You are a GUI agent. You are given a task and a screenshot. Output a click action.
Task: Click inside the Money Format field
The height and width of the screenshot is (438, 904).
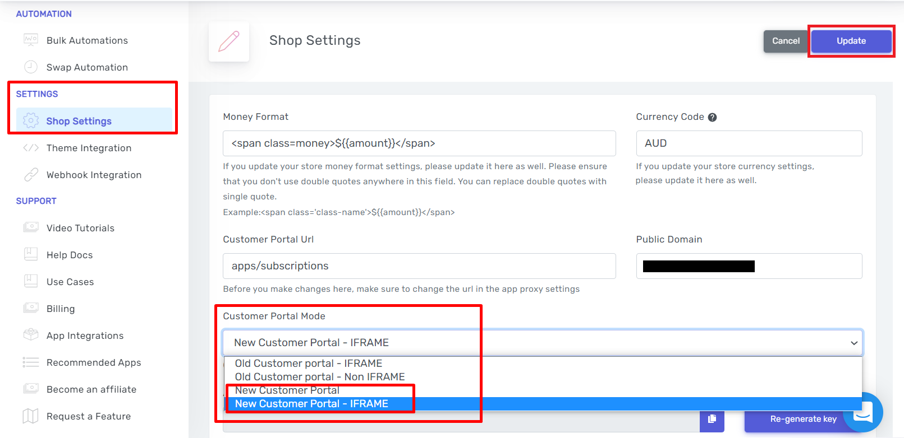pyautogui.click(x=419, y=143)
